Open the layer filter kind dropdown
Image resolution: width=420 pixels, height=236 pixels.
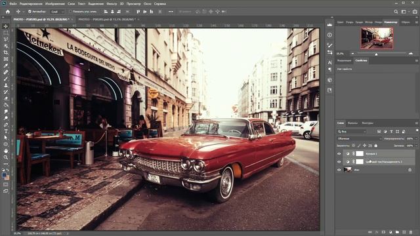pos(352,131)
